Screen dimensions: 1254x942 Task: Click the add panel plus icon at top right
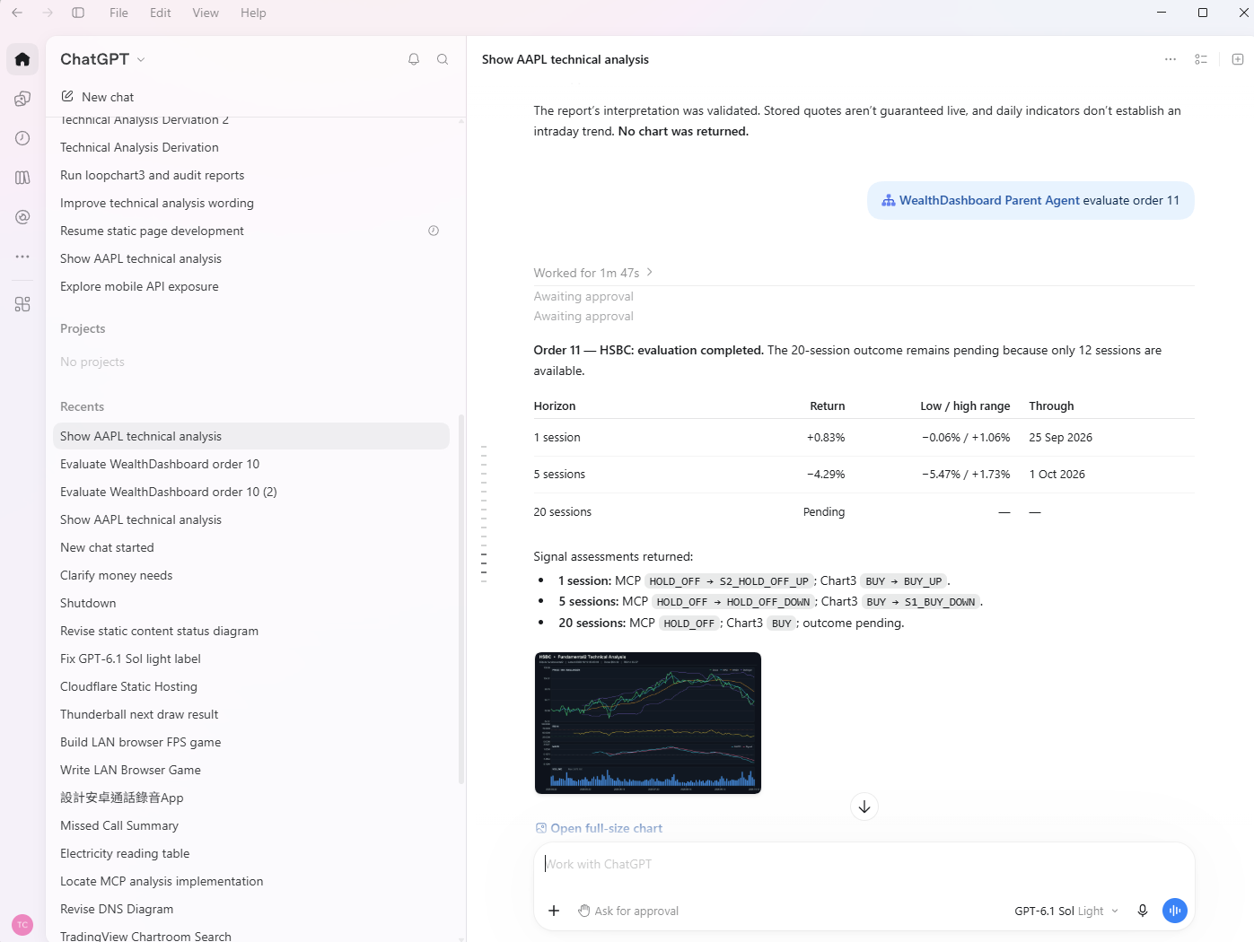pyautogui.click(x=1238, y=59)
